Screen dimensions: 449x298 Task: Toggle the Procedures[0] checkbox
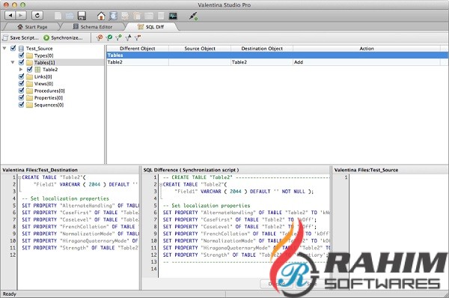(x=21, y=91)
